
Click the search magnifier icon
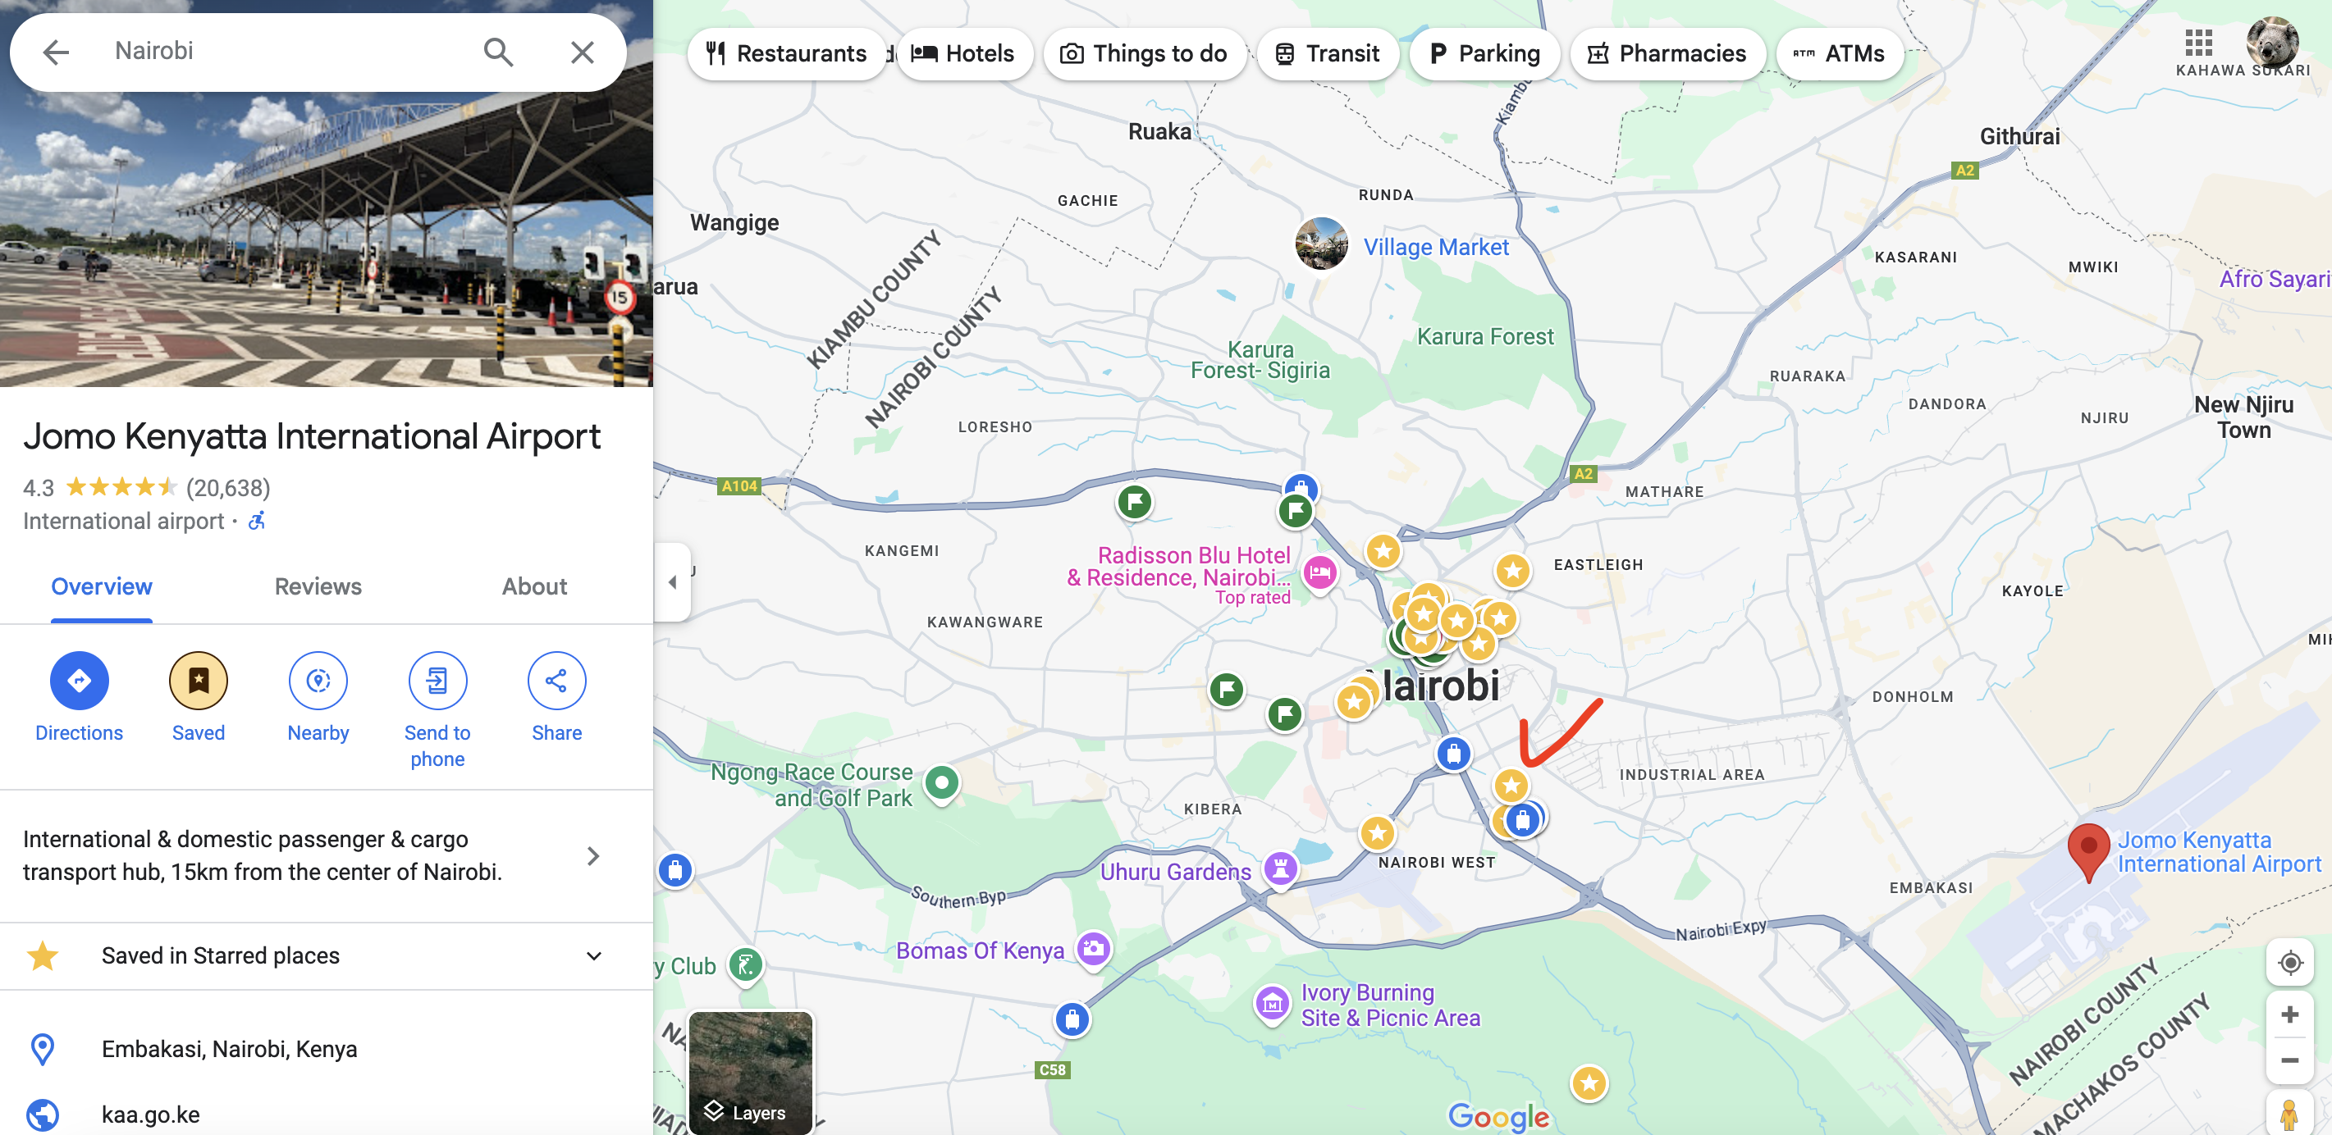(x=498, y=52)
